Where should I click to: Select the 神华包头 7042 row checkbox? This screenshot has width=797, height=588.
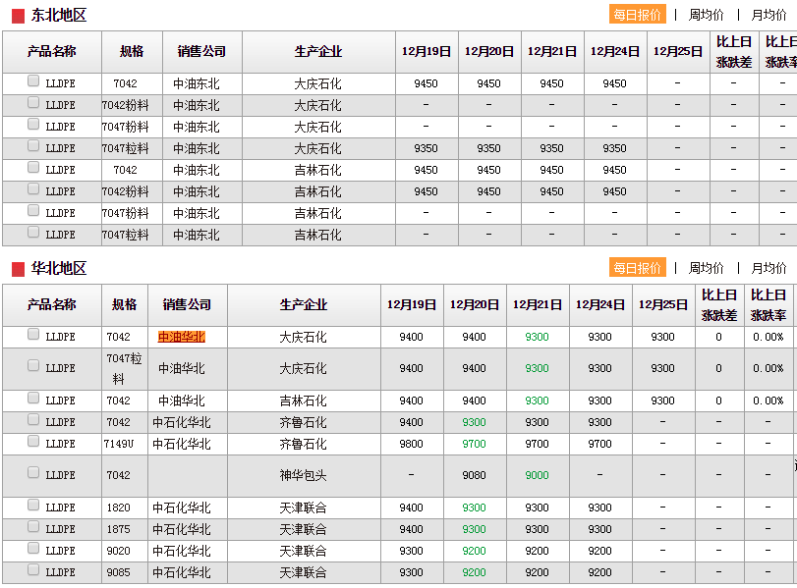33,473
